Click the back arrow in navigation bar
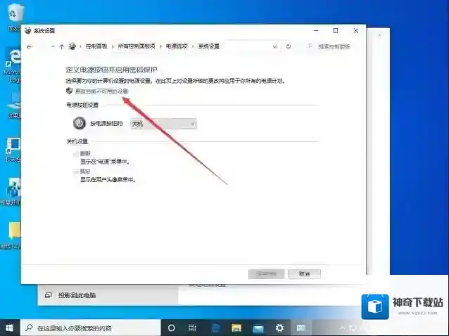Viewport: 449px width, 336px height. (x=30, y=46)
